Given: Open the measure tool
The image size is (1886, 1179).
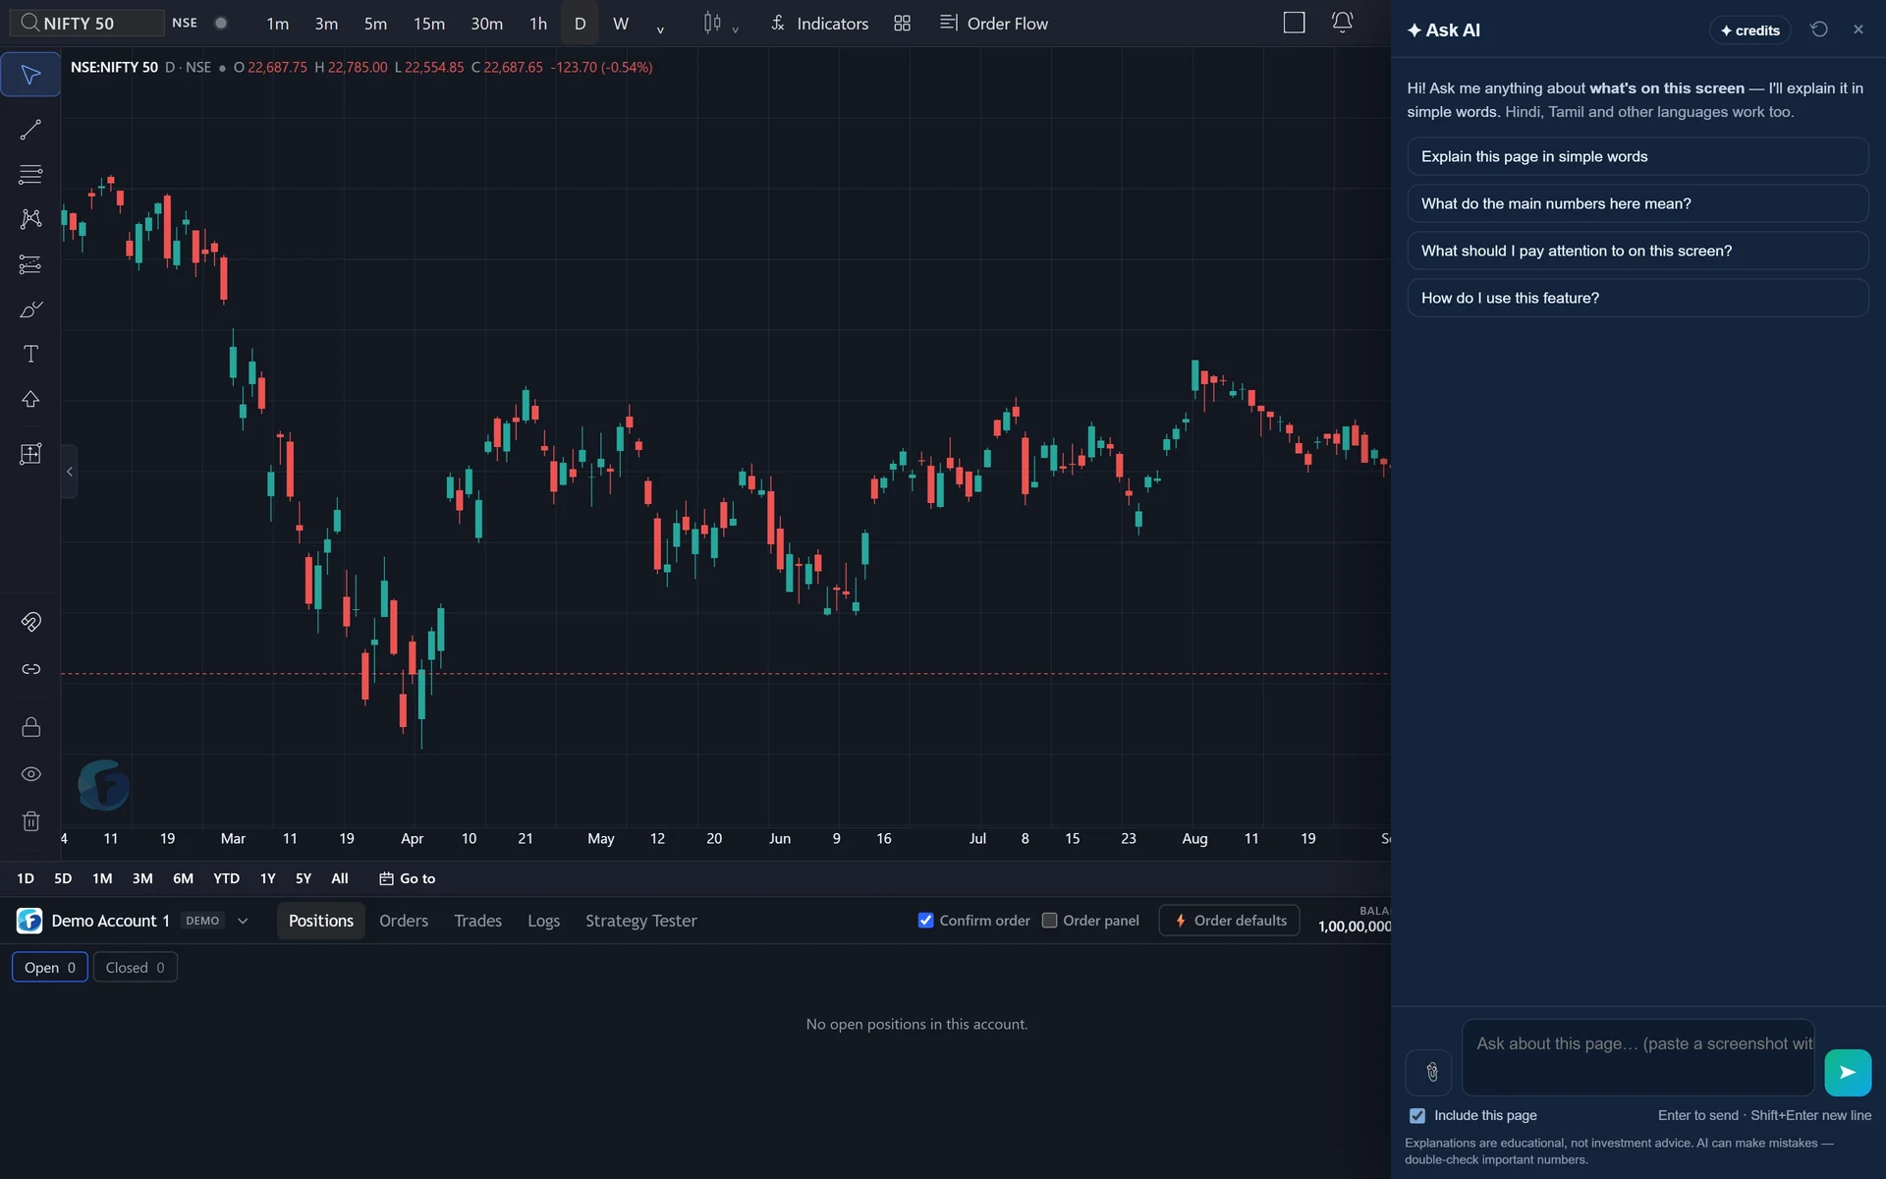Looking at the screenshot, I should point(30,454).
